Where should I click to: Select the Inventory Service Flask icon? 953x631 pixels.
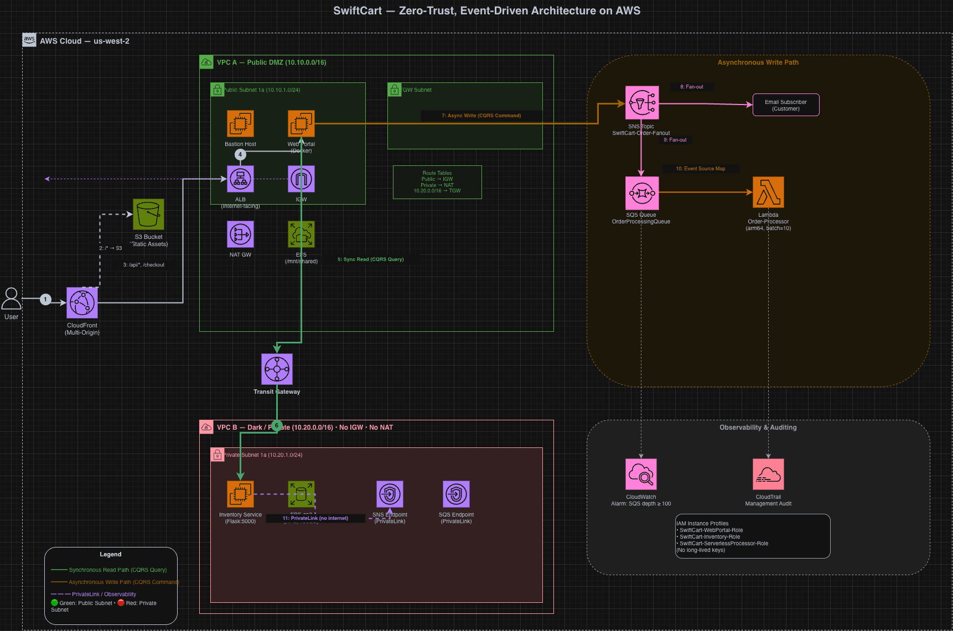[x=240, y=494]
